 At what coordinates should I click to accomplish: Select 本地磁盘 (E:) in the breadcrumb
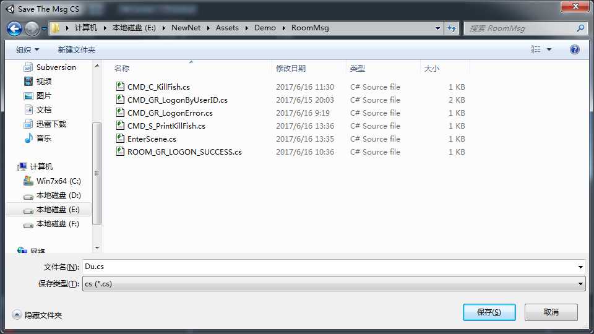pos(134,28)
